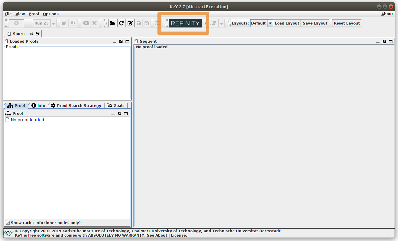This screenshot has height=241, width=398.
Task: Click the Sequent panel title
Action: (x=148, y=41)
